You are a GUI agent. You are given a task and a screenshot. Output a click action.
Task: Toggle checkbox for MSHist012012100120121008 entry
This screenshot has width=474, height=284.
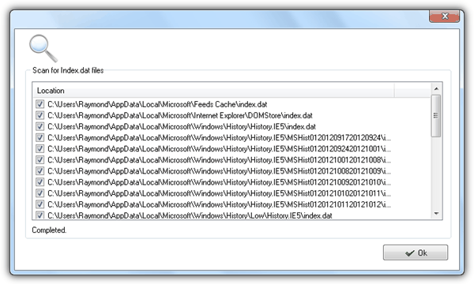40,160
